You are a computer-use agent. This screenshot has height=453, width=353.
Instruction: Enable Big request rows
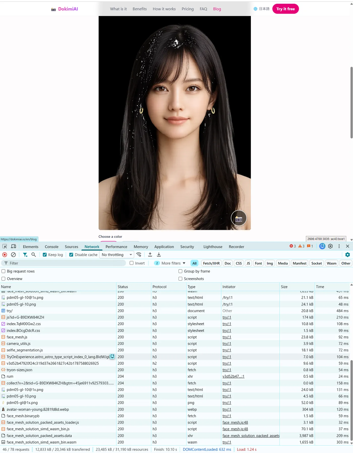coord(4,271)
